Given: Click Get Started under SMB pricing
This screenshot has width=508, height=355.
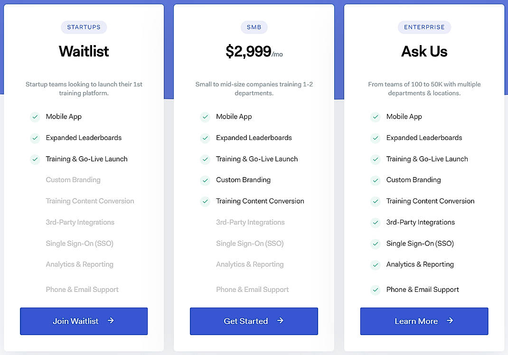Looking at the screenshot, I should 254,321.
